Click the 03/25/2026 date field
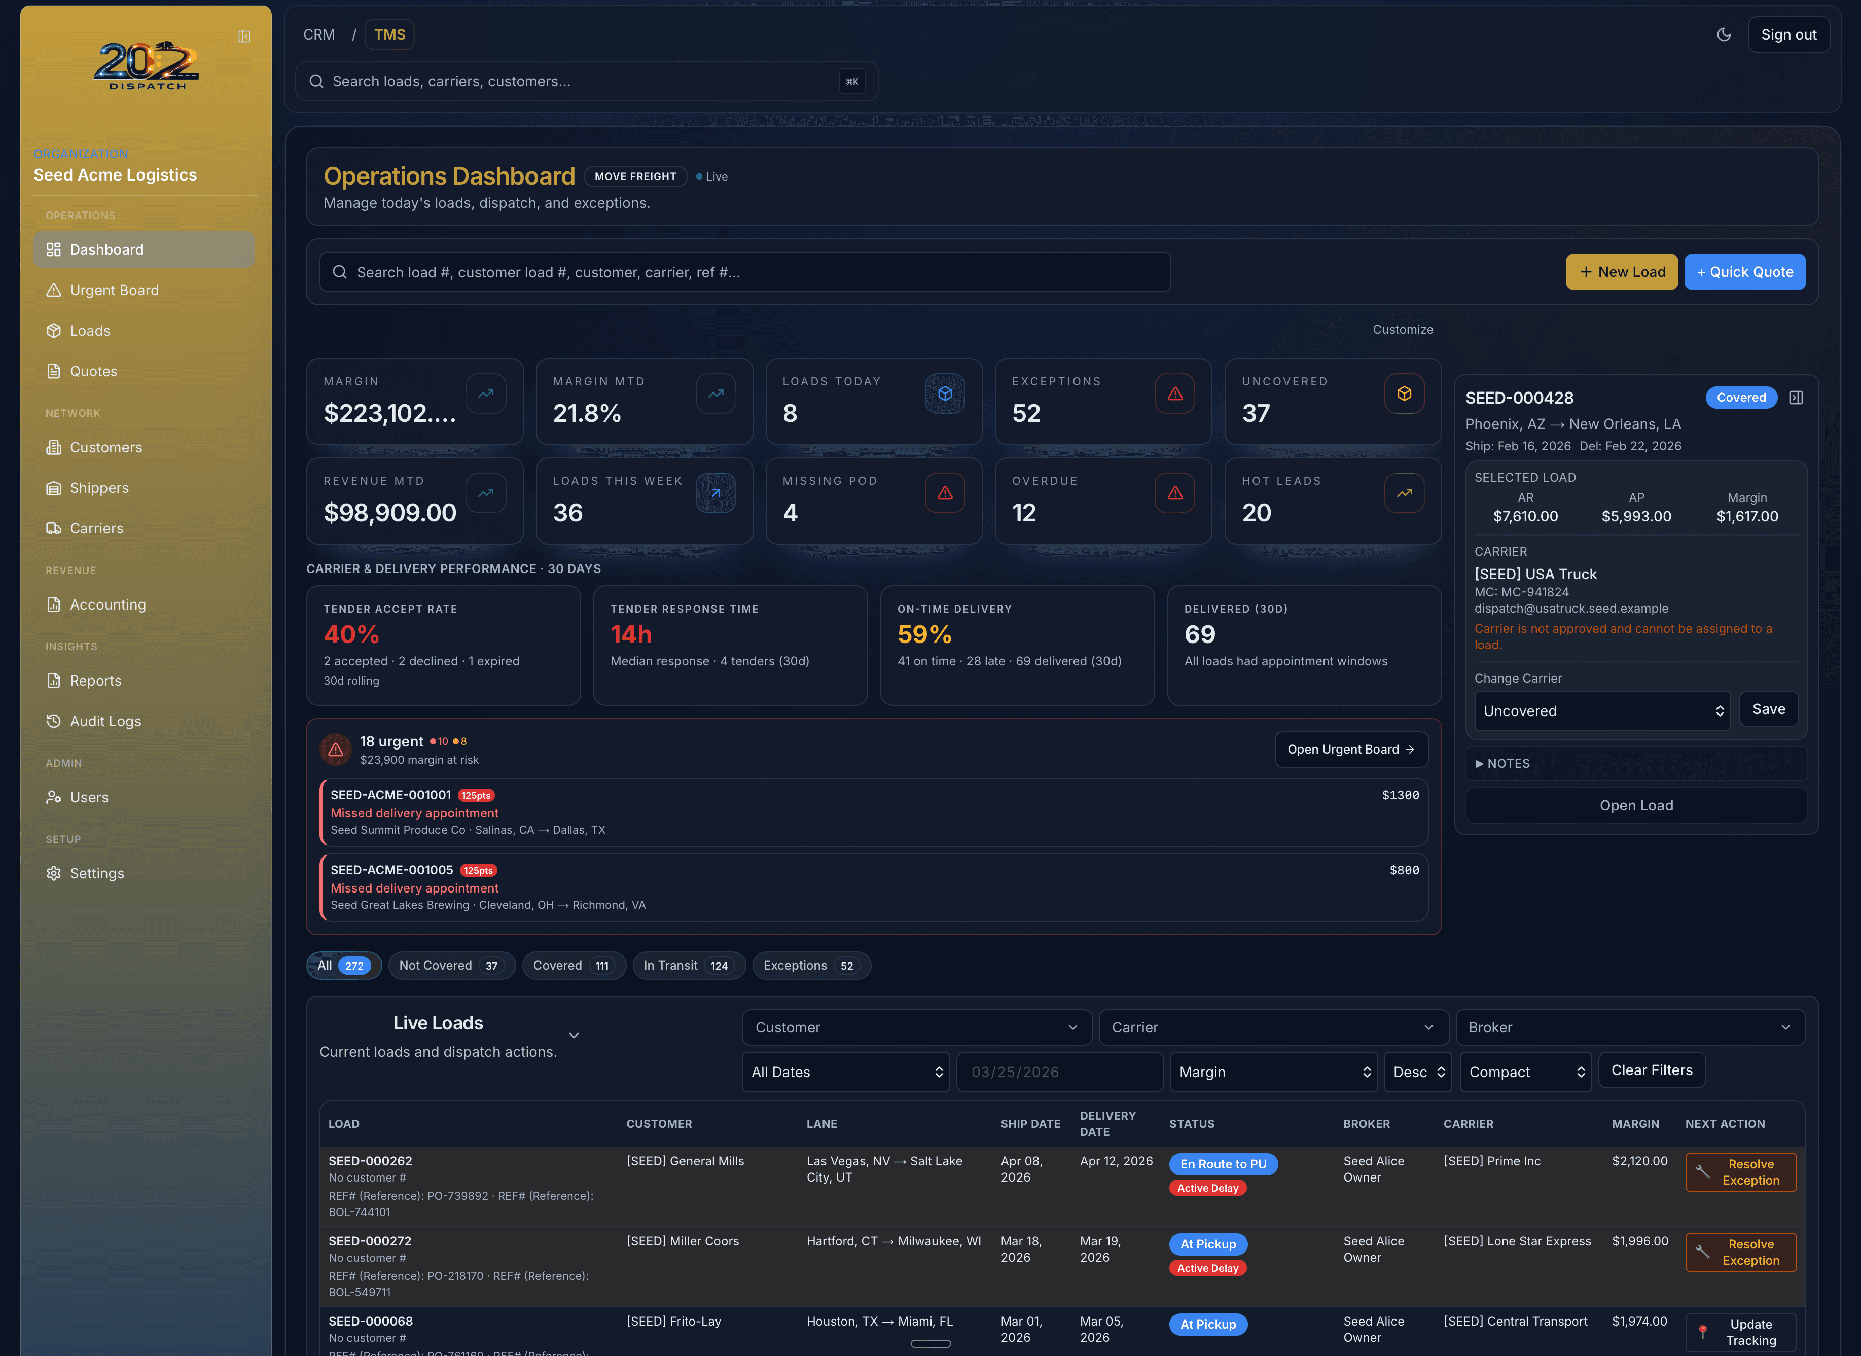The image size is (1861, 1356). (1059, 1072)
